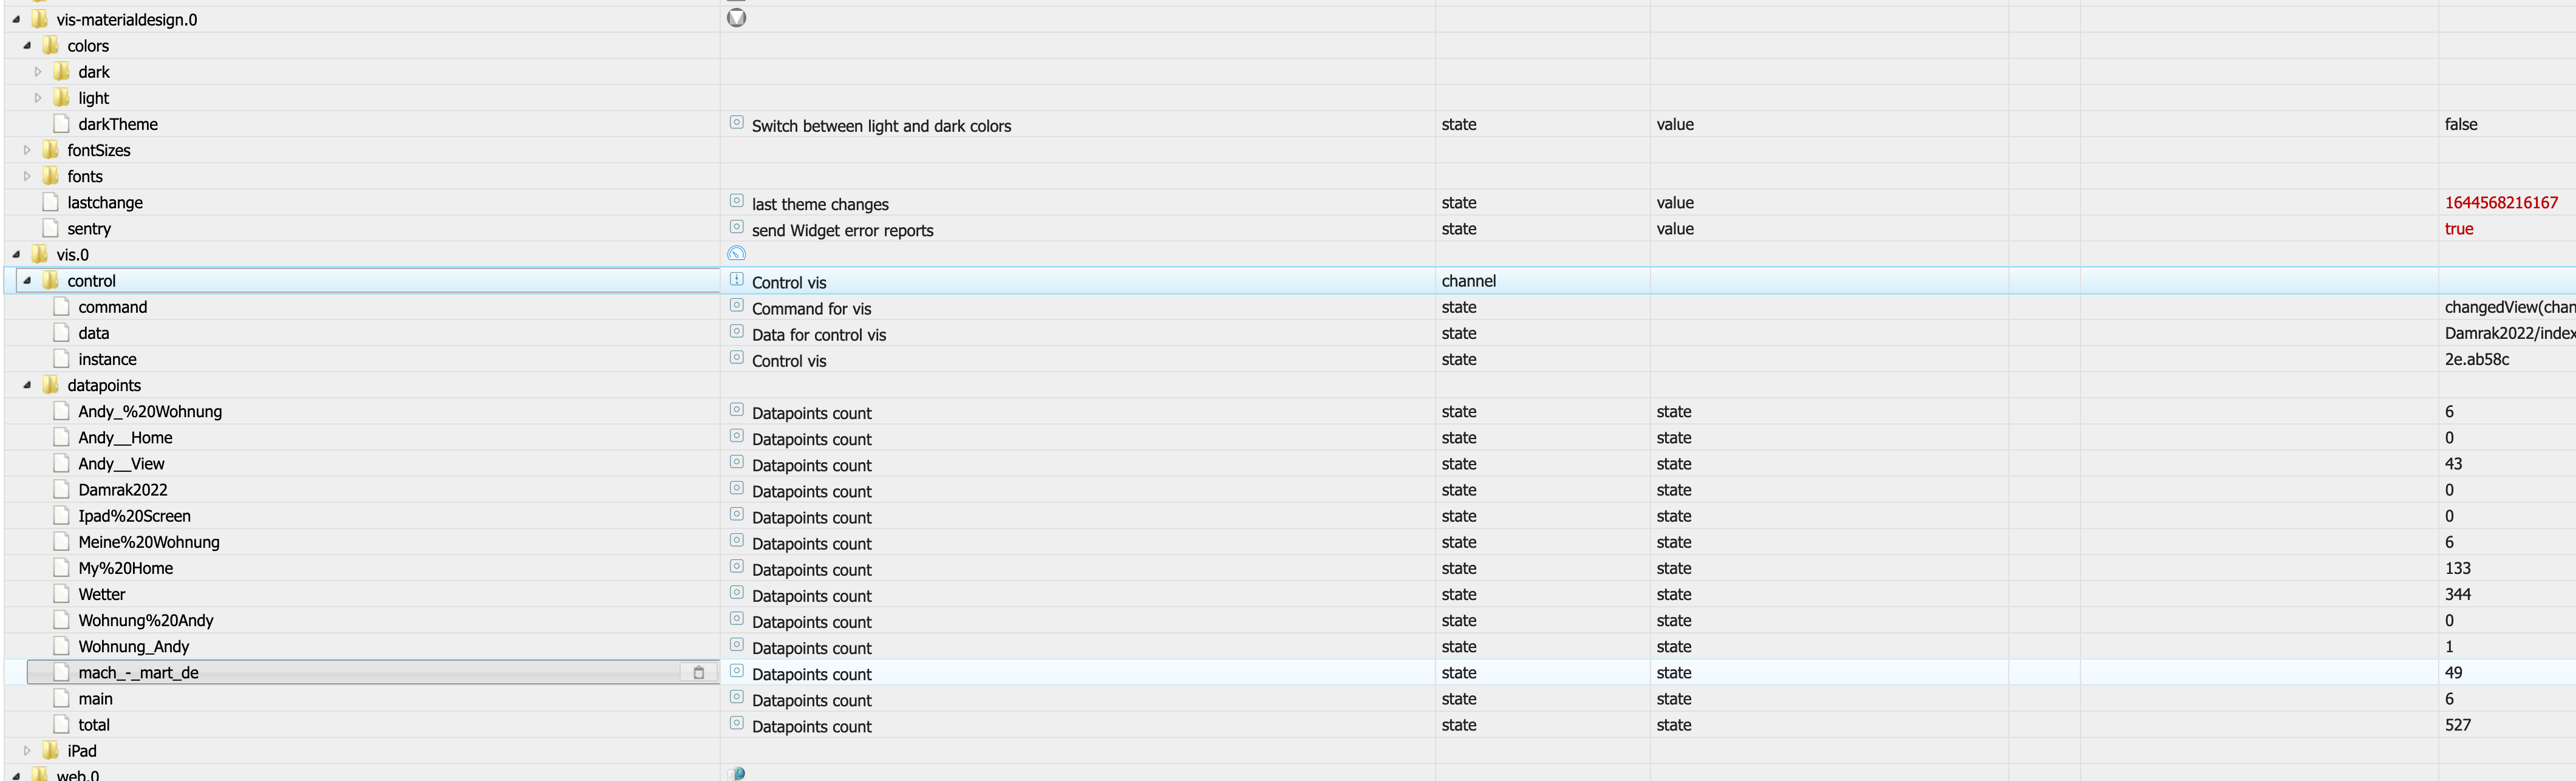Expand the iPad folder

pyautogui.click(x=27, y=750)
